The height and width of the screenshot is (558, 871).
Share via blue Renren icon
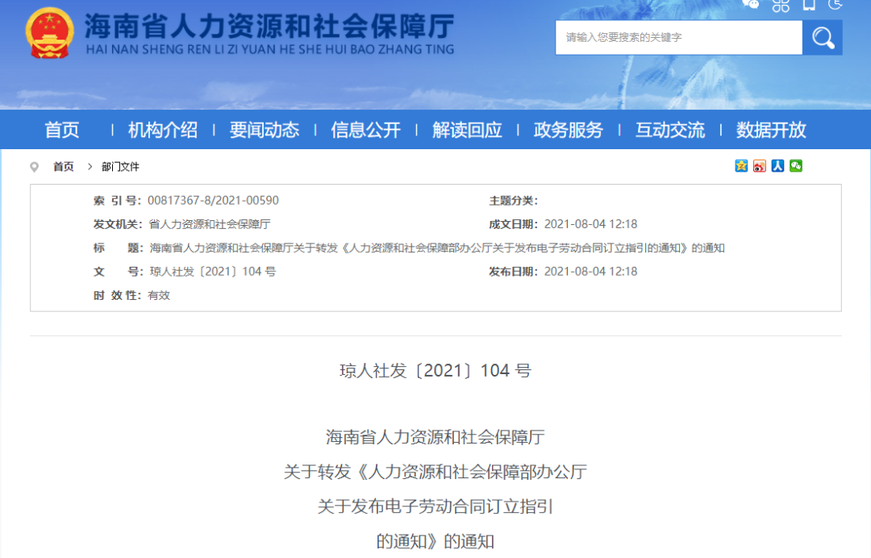[x=777, y=166]
